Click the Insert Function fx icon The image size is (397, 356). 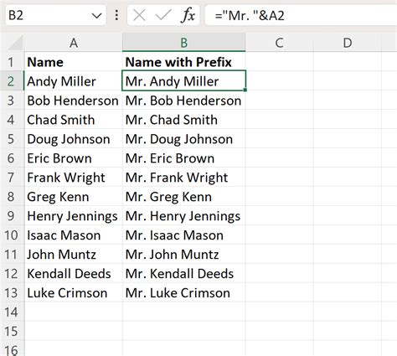pos(188,15)
